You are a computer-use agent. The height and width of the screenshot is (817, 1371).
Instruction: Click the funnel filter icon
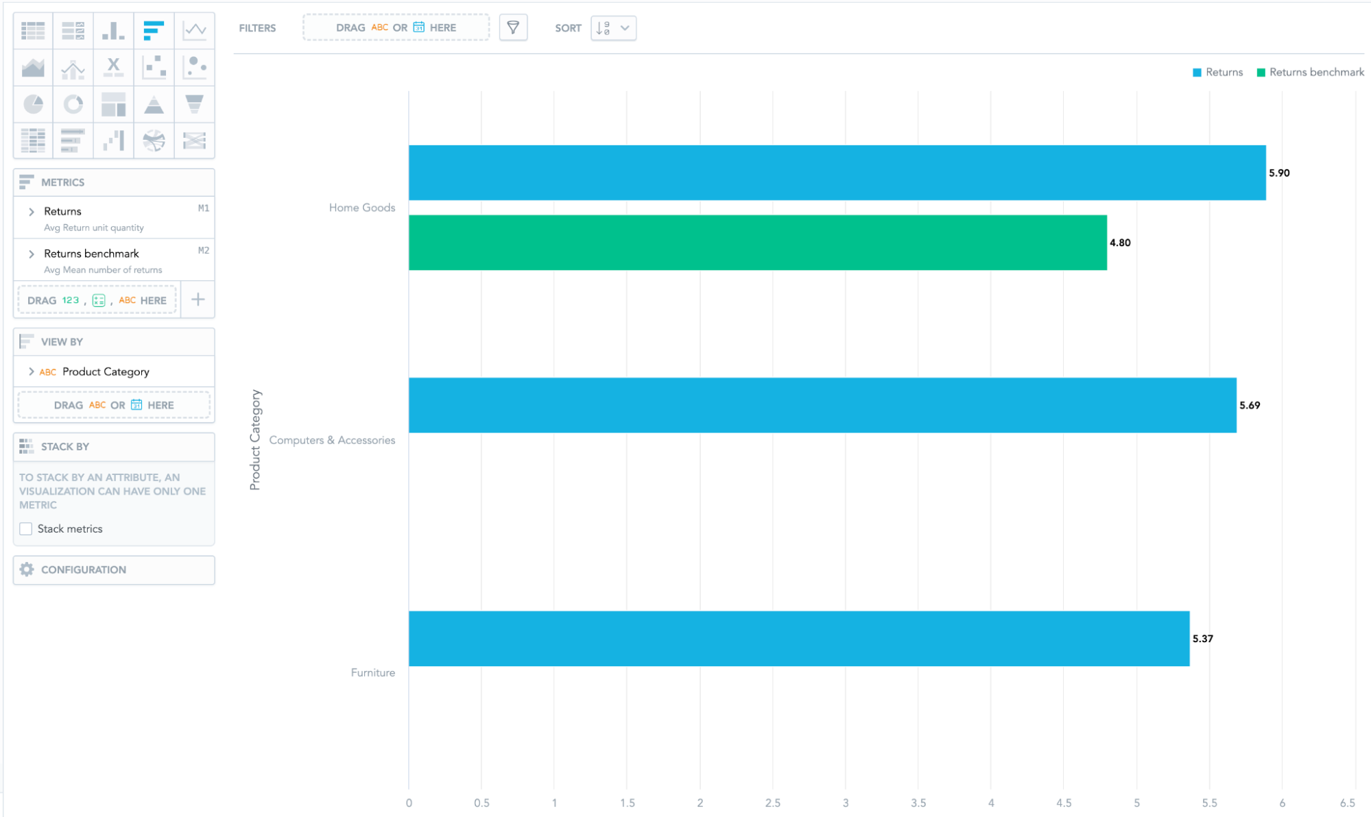tap(513, 26)
